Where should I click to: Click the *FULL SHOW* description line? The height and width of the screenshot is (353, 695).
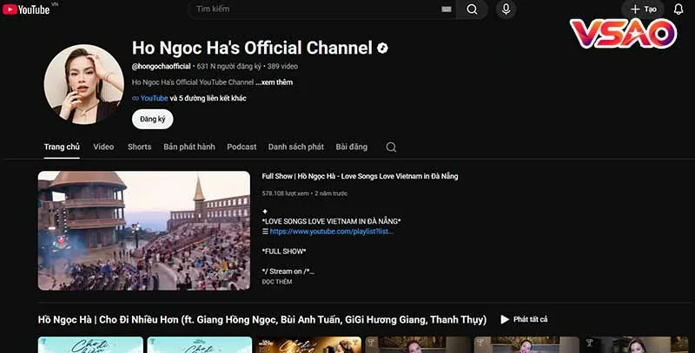tap(284, 252)
